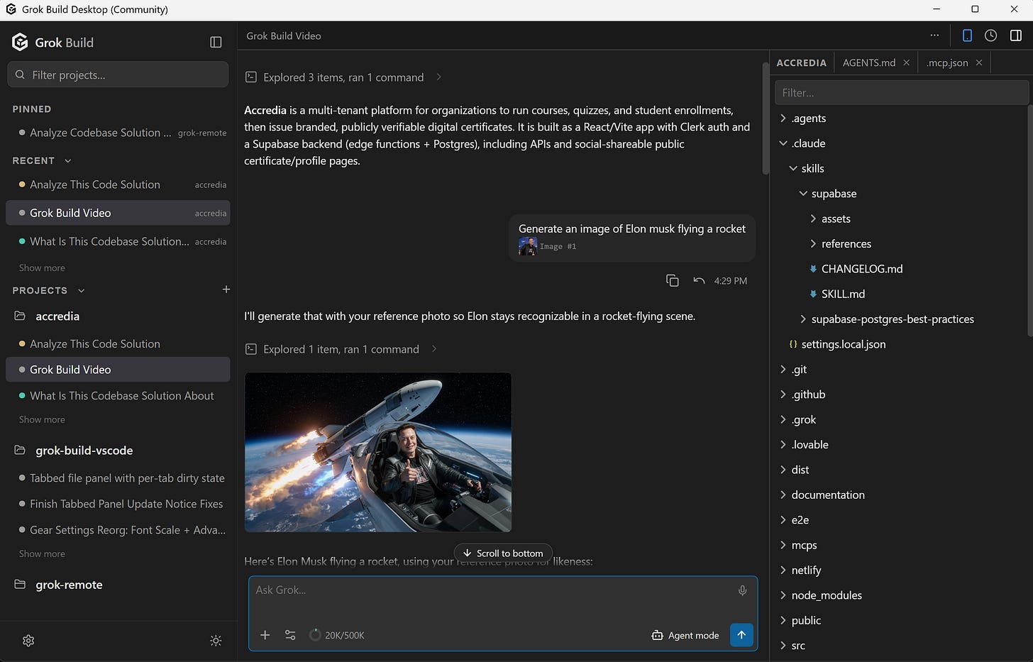Click the file tree Filter field
This screenshot has width=1033, height=662.
click(901, 92)
